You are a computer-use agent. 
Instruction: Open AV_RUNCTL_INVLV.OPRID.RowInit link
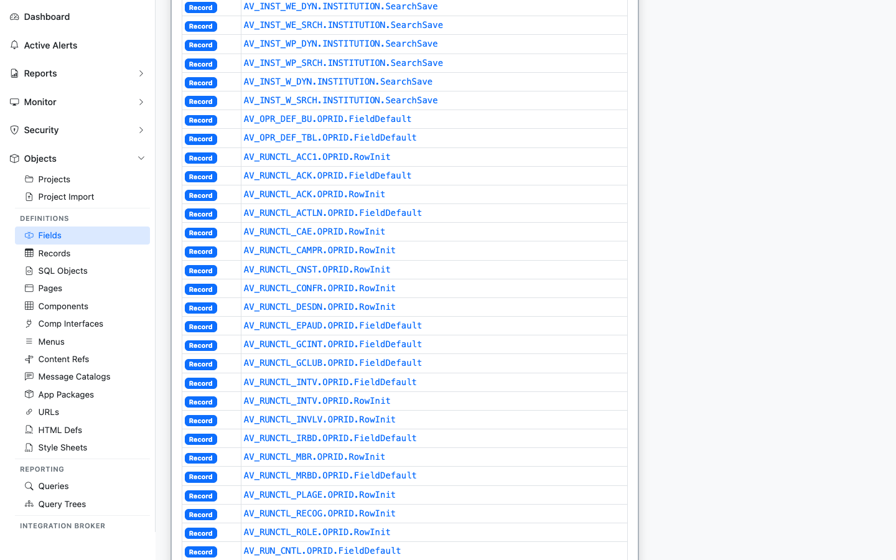[x=320, y=419]
